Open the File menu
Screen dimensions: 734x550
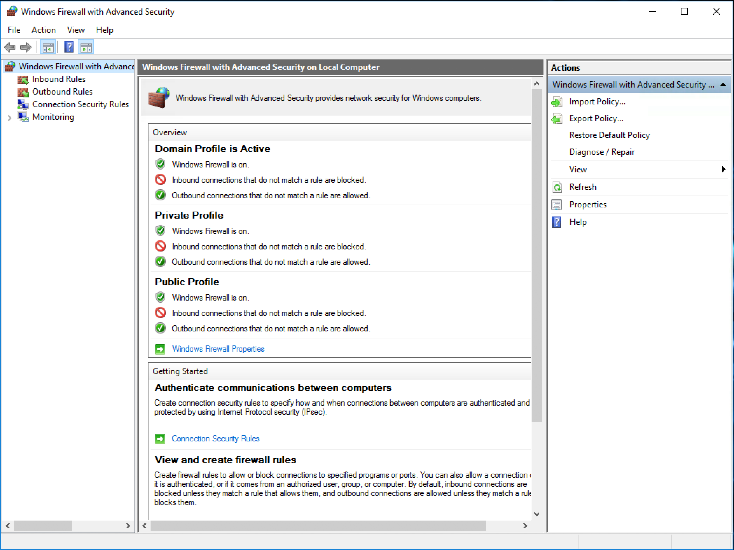pyautogui.click(x=14, y=30)
